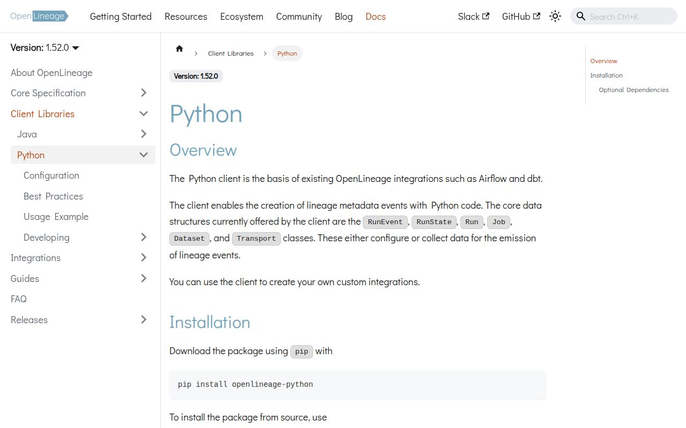Click the Job code tag

point(499,222)
